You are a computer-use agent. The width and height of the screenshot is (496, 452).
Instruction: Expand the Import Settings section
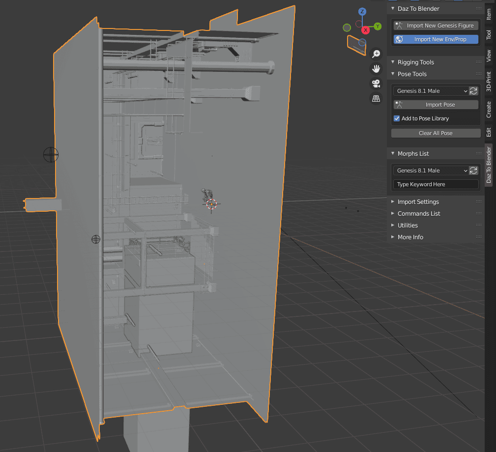[x=418, y=201]
